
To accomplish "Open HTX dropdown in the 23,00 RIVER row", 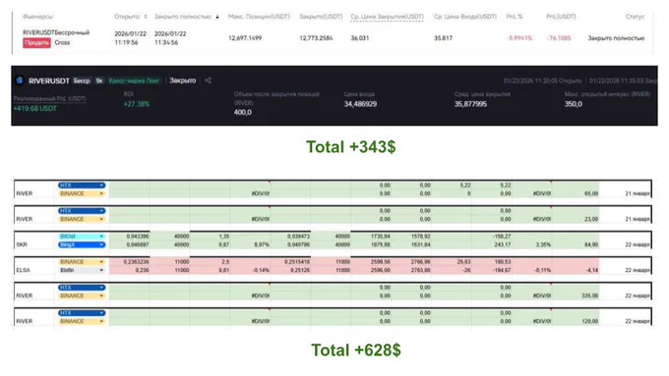I will coord(82,211).
